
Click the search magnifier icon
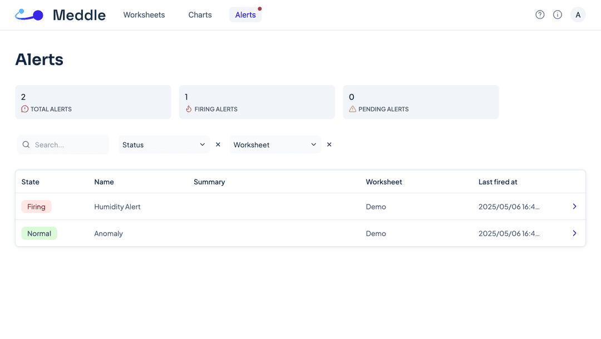pyautogui.click(x=26, y=144)
